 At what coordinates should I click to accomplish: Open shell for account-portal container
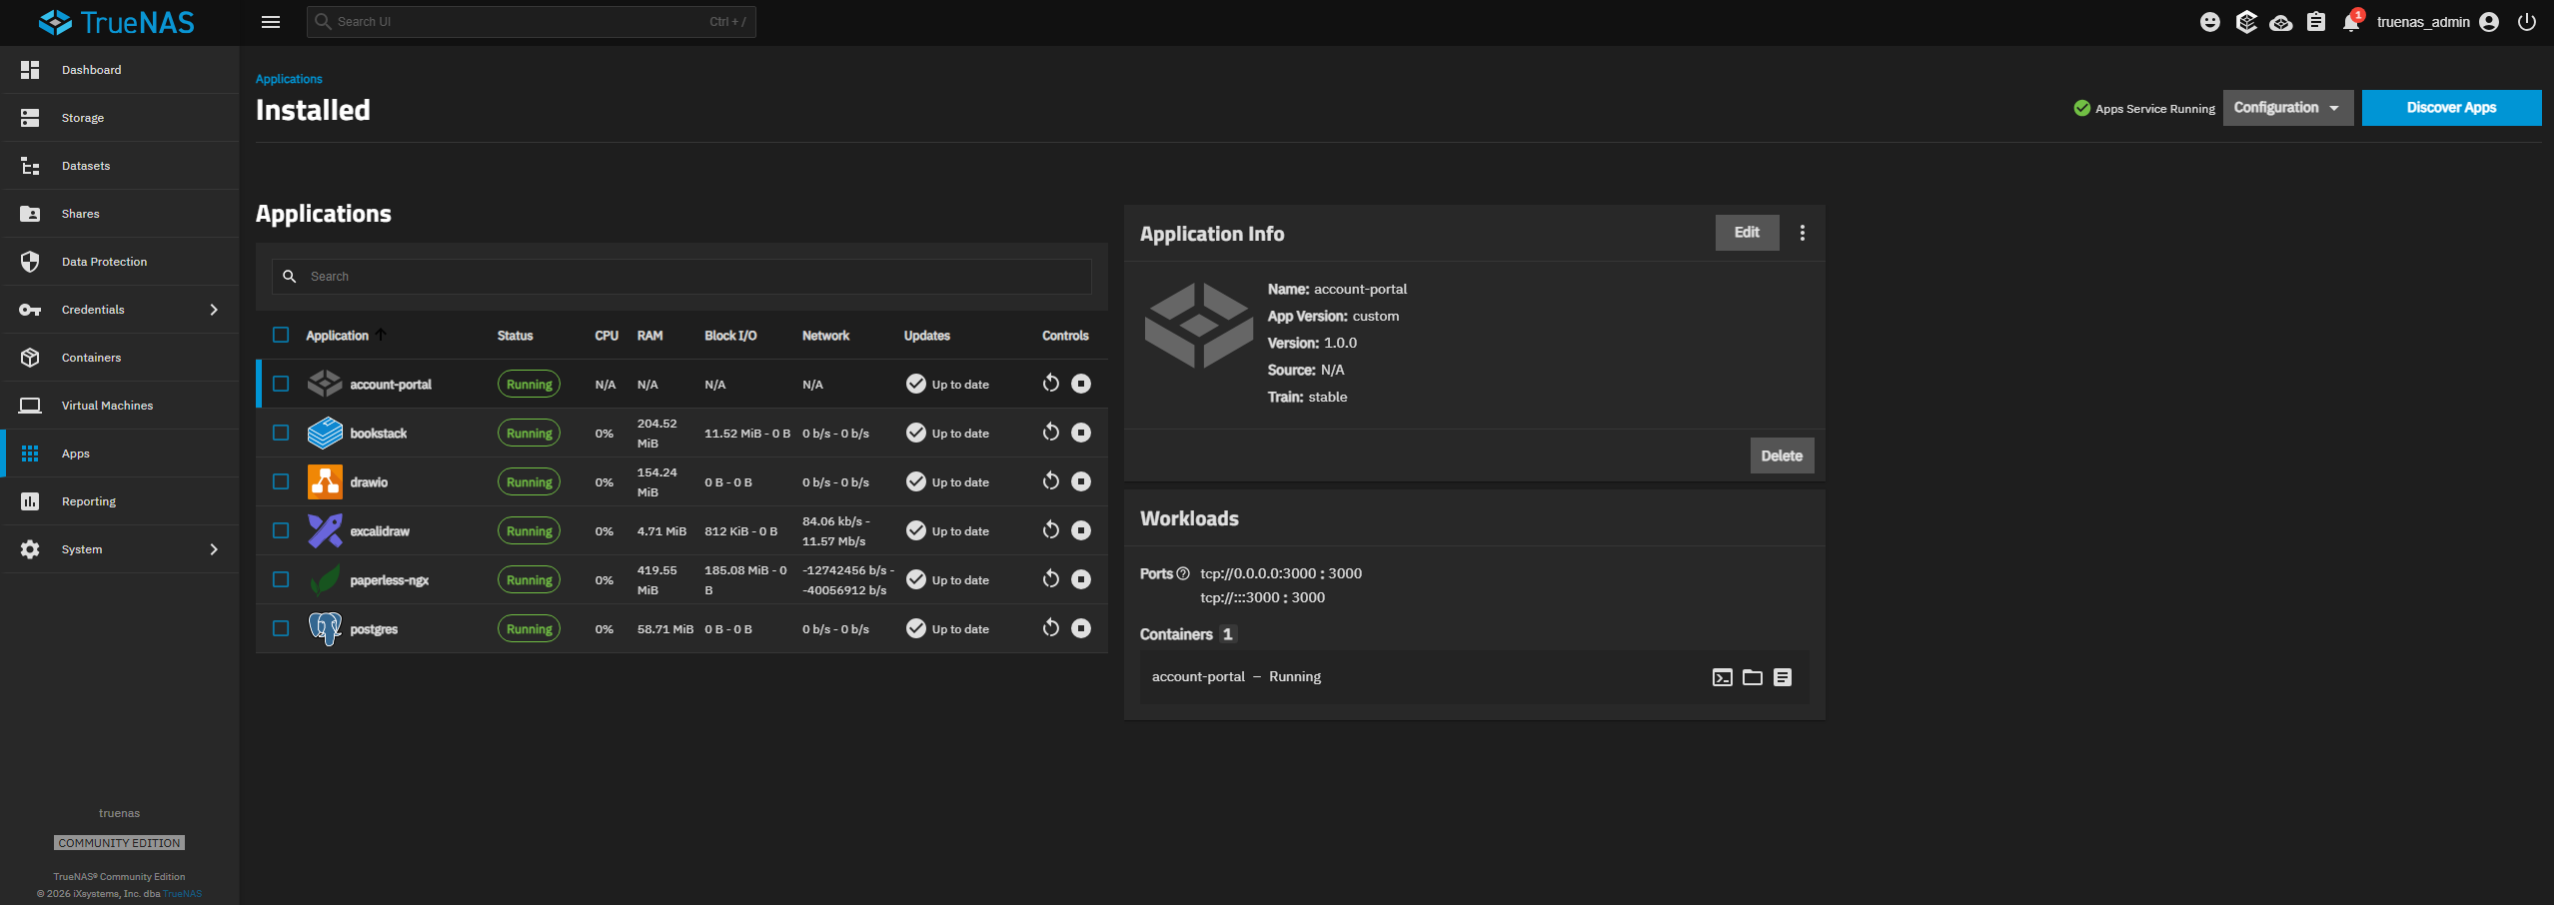[1723, 677]
